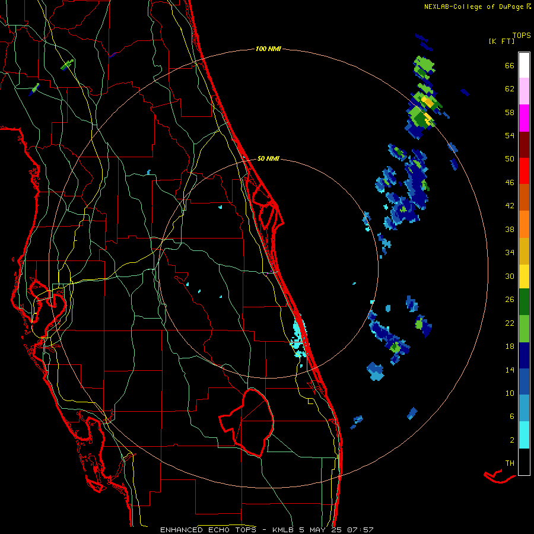
Task: Pick the light green scale segment
Action: tap(524, 329)
